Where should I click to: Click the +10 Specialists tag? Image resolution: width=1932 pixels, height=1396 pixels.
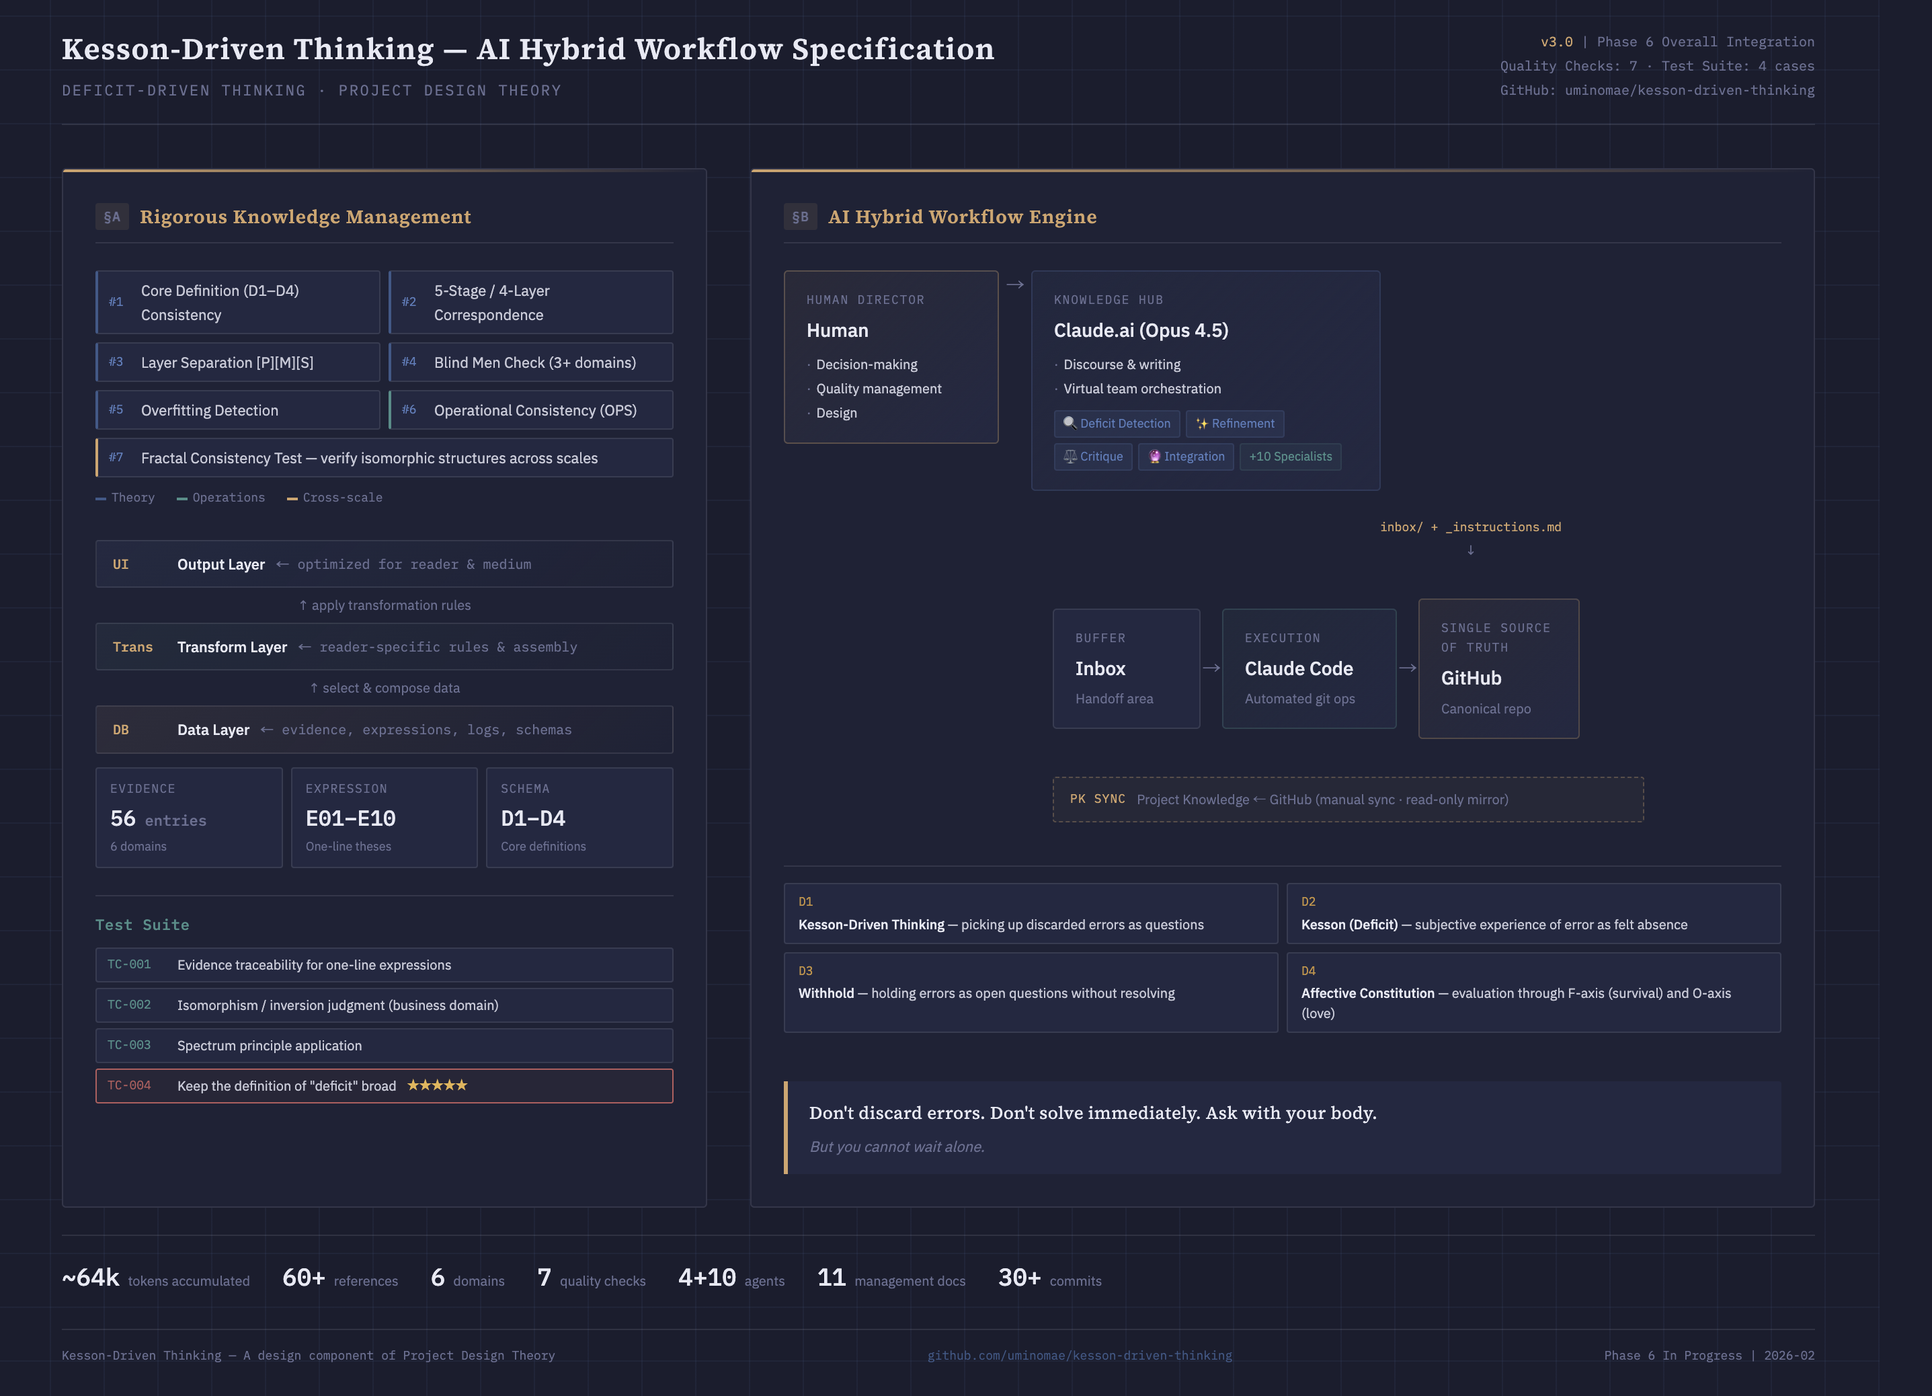1290,457
